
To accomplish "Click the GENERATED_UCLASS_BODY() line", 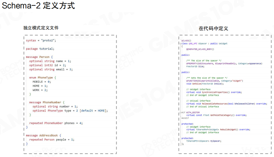I will point(200,49).
